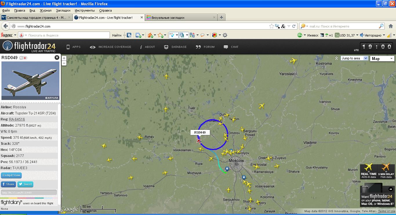Screen dimensions: 396x215
Task: Click the Найти search button
Action: click(x=117, y=35)
